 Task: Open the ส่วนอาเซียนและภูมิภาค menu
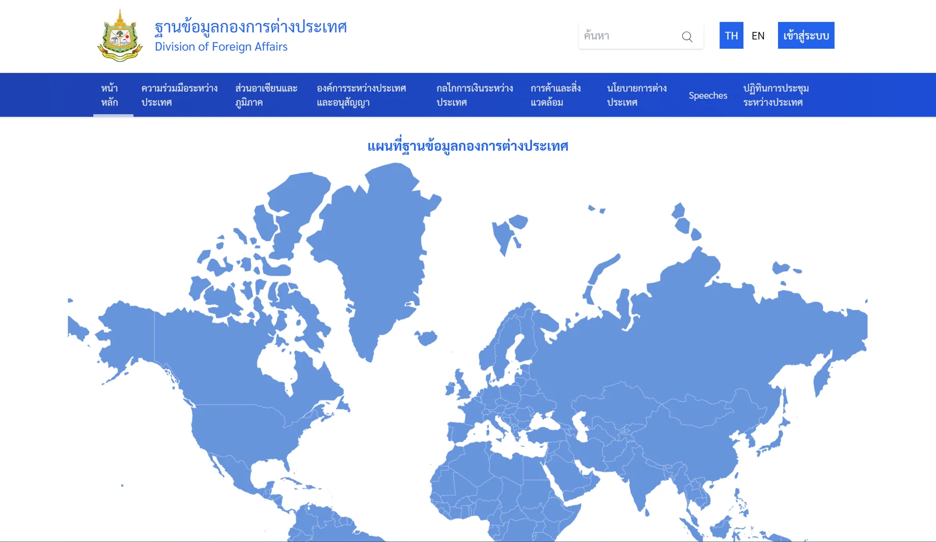tap(268, 95)
